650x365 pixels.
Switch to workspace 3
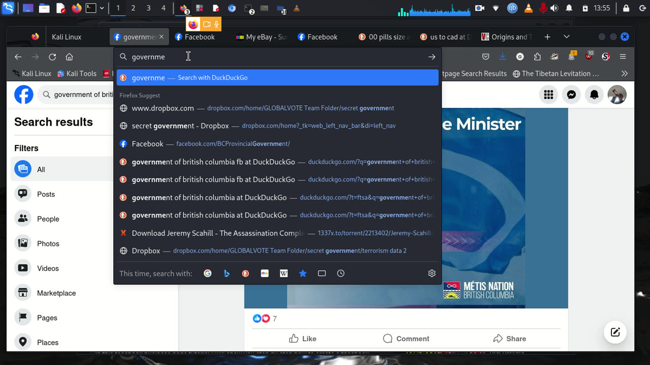[148, 8]
